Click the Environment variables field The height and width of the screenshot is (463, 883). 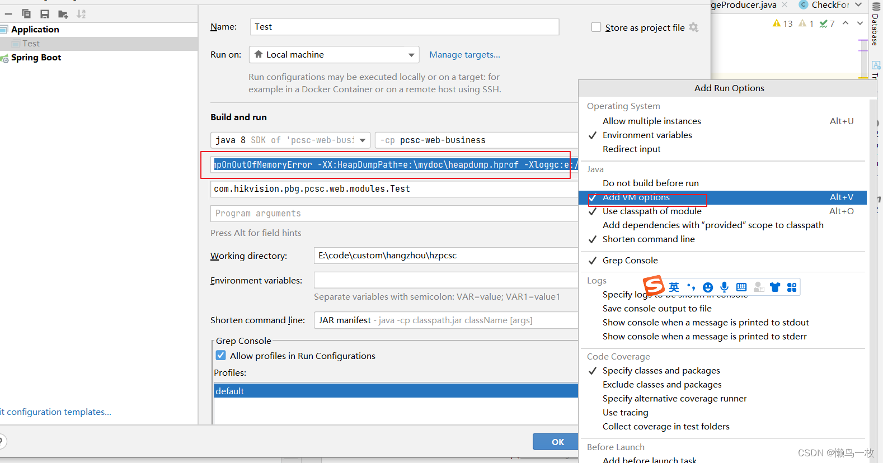tap(446, 280)
